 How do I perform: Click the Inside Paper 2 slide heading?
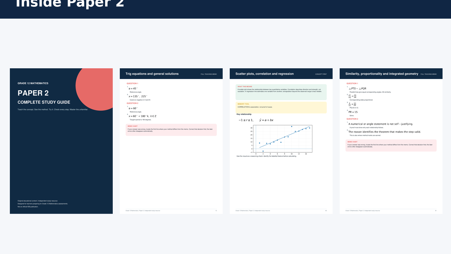pos(70,3)
